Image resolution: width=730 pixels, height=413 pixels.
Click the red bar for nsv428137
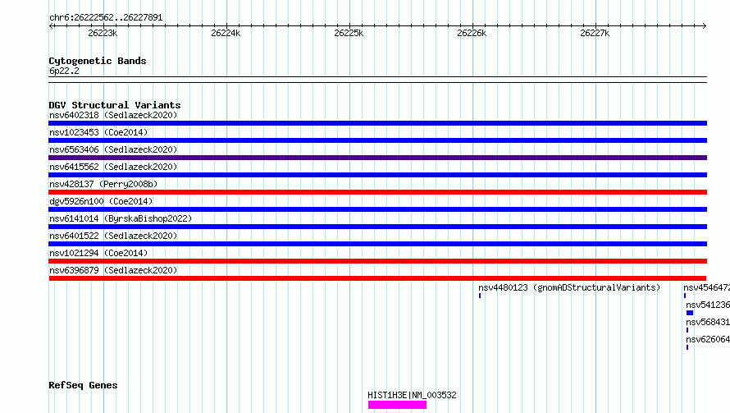click(377, 192)
